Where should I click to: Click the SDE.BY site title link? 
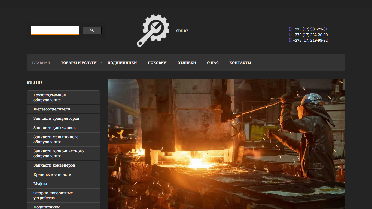[x=182, y=31]
